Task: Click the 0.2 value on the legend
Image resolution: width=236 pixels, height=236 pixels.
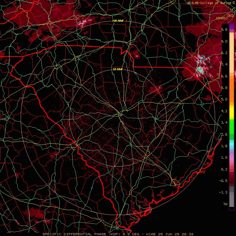Action: [x=224, y=169]
